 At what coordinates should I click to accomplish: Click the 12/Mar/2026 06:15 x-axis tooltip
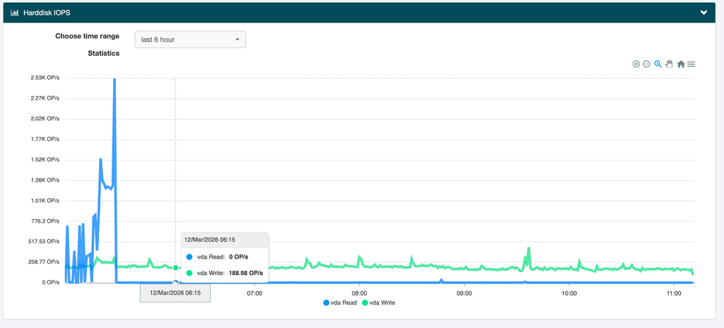(175, 293)
